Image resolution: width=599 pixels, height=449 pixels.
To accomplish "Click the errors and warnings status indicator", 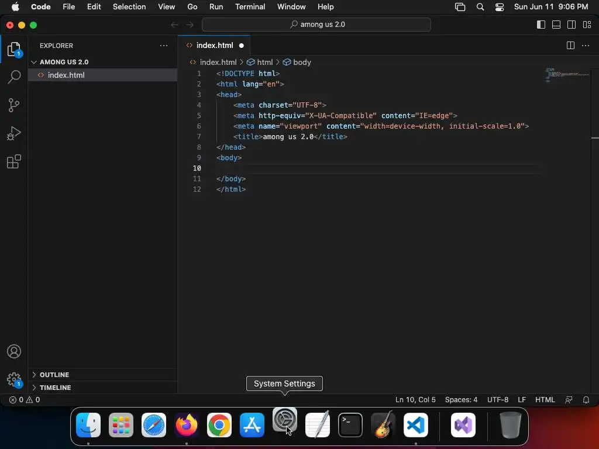I will (25, 400).
